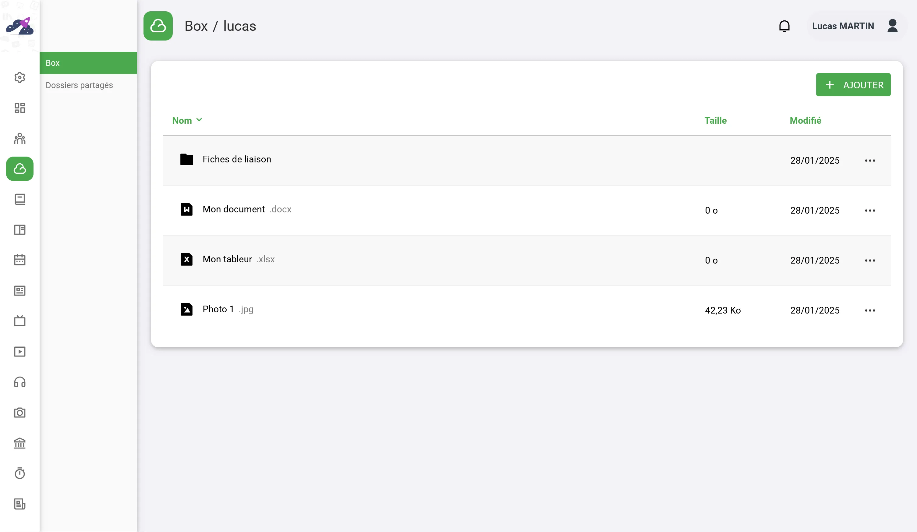The width and height of the screenshot is (917, 532).
Task: Sort files by Nom column chevron
Action: (x=199, y=120)
